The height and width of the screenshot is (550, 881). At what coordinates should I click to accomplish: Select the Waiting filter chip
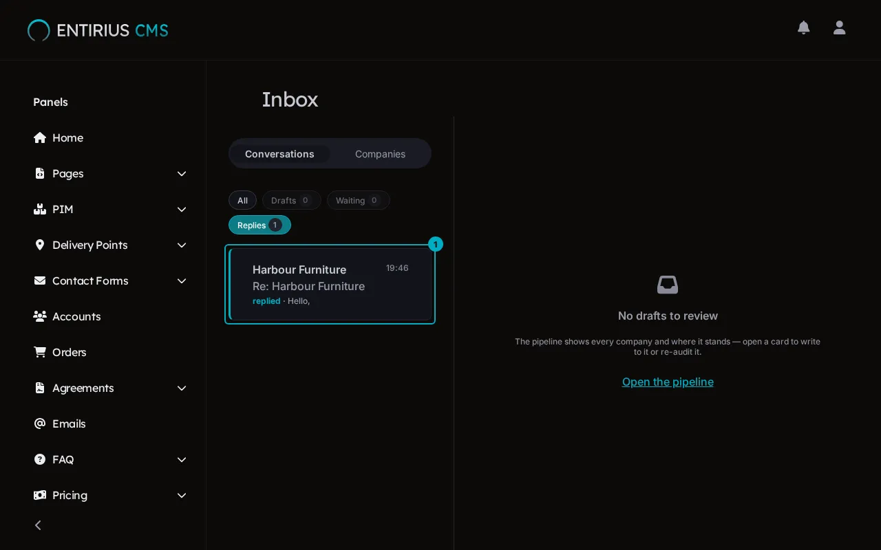click(358, 200)
